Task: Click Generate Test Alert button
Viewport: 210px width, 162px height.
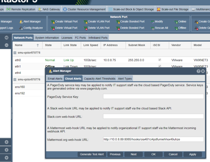Action: 92,154
